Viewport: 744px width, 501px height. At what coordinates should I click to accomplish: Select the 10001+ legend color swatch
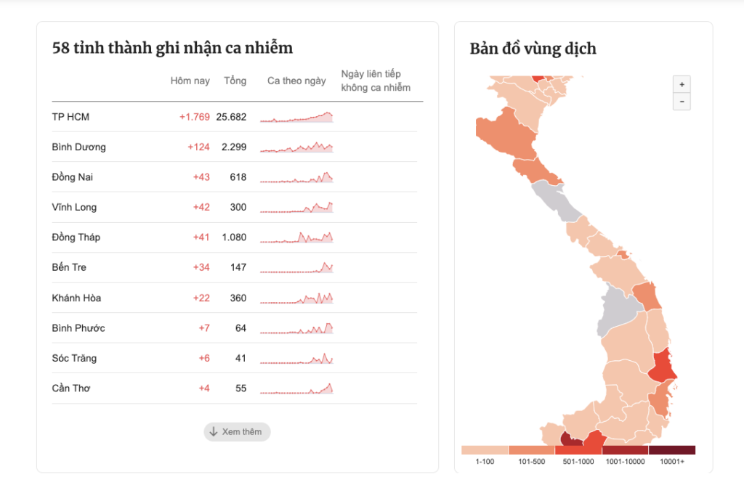click(673, 449)
